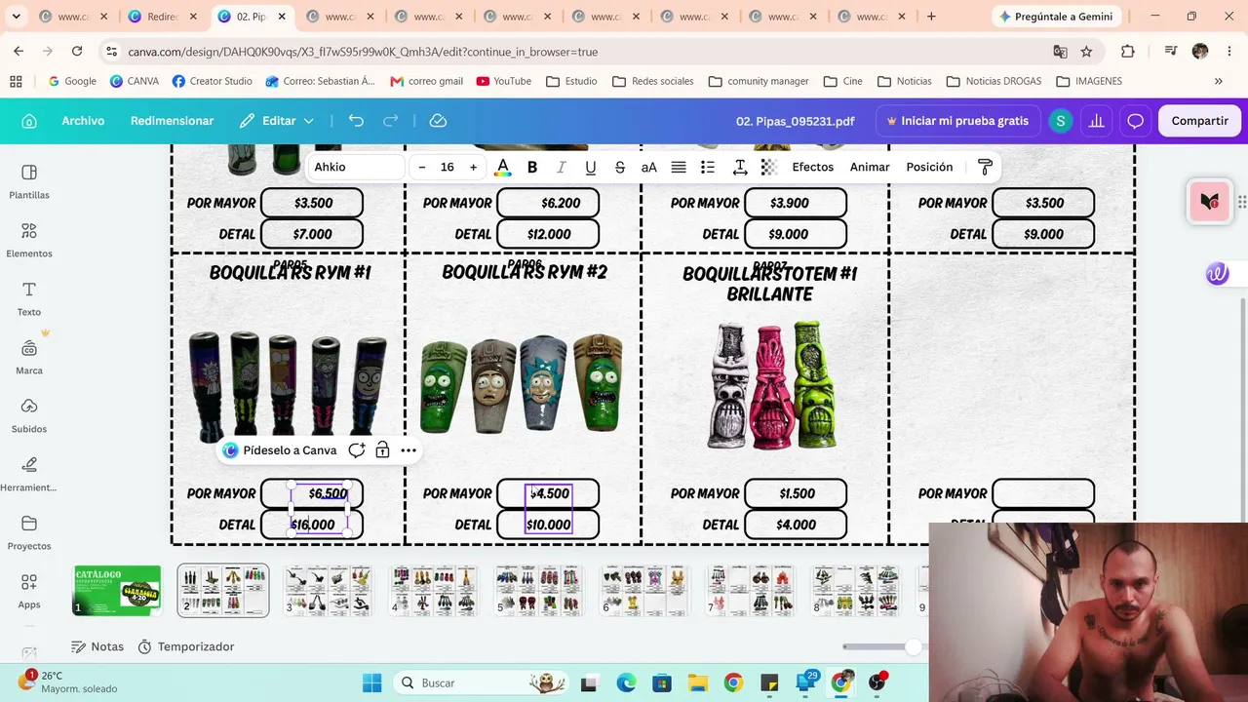Image resolution: width=1248 pixels, height=702 pixels.
Task: Select page 5 thumbnail
Action: (539, 591)
